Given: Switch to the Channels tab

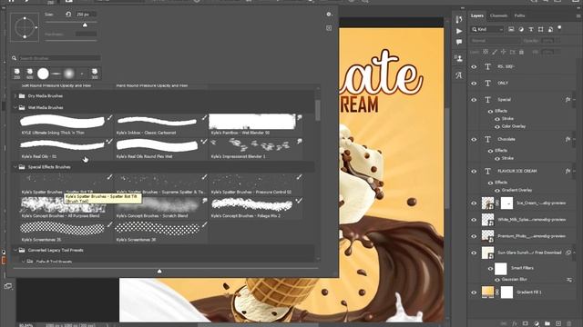Looking at the screenshot, I should click(498, 15).
